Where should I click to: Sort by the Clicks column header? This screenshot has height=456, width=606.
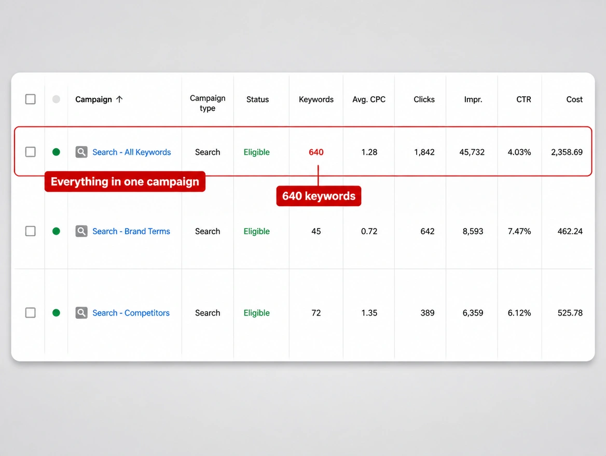click(424, 99)
